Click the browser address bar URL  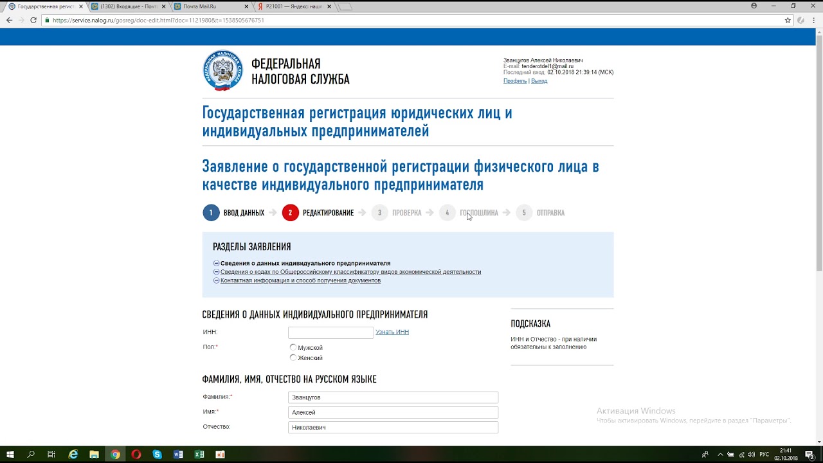click(x=158, y=20)
